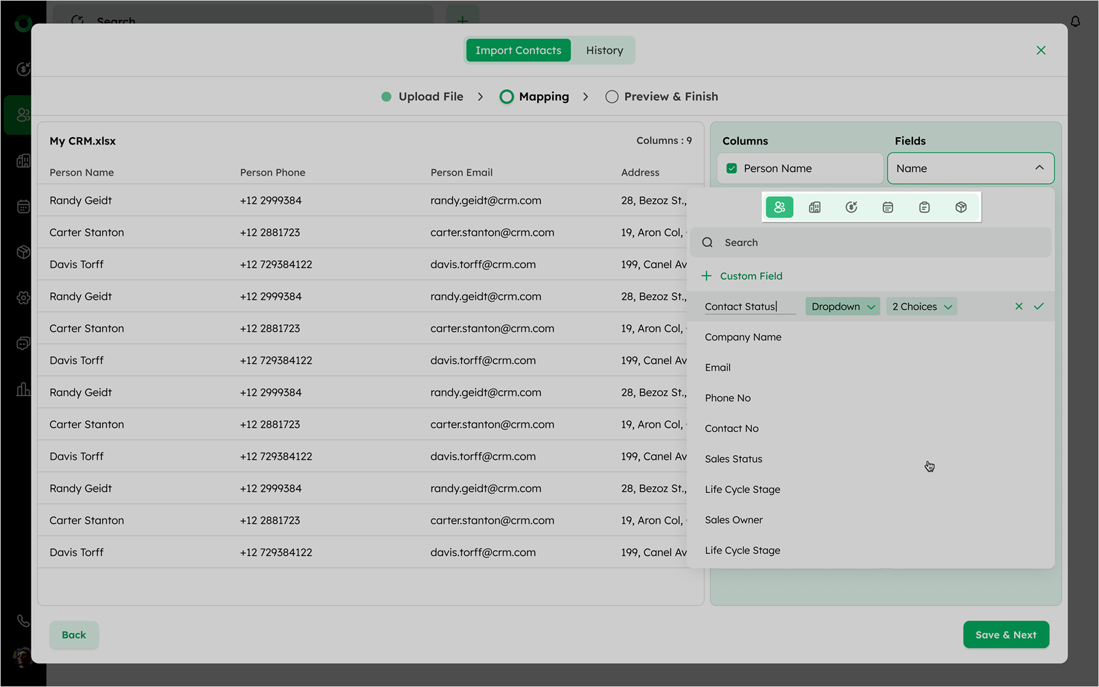This screenshot has height=687, width=1099.
Task: Collapse the Name field dropdown
Action: 1039,168
